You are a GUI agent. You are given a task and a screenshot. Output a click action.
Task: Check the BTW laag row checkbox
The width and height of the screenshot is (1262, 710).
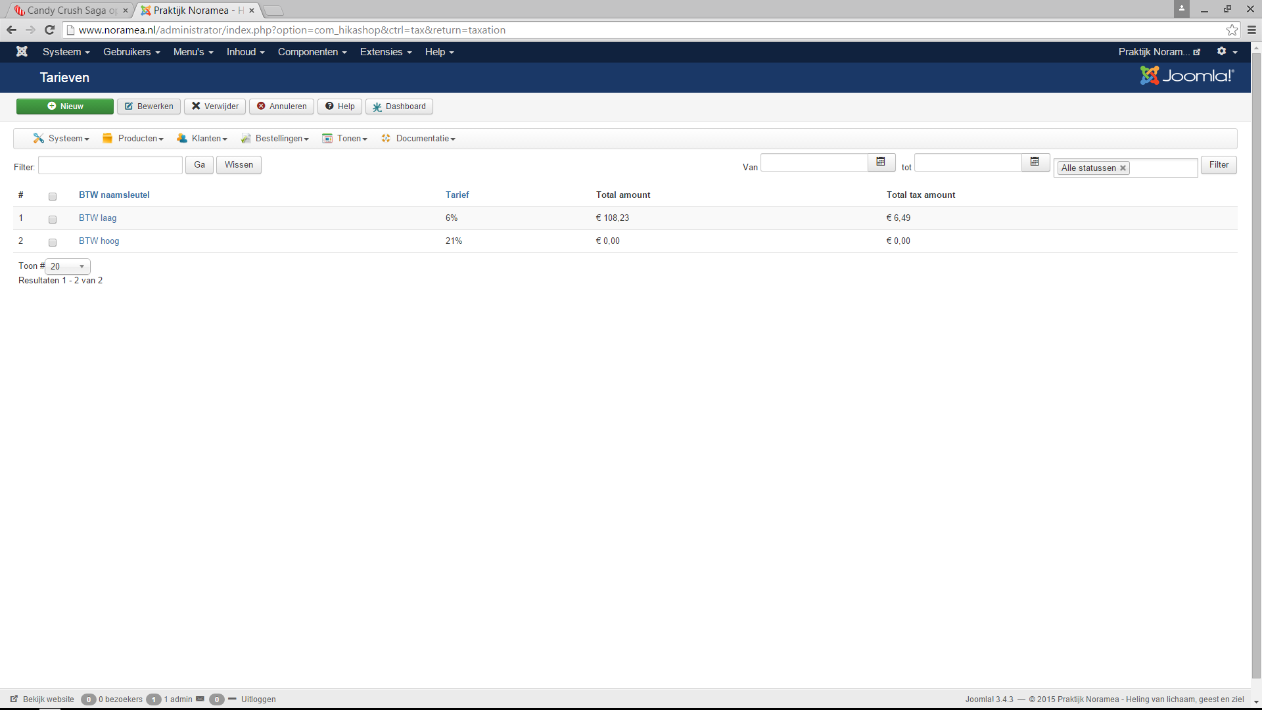(53, 220)
